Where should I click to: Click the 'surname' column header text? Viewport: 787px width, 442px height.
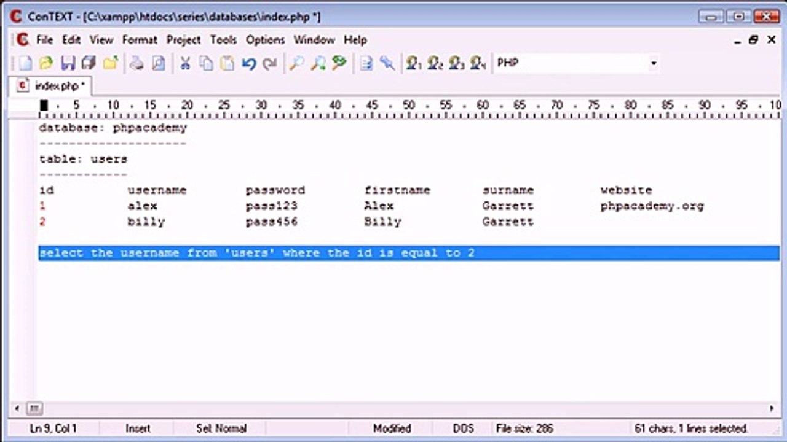coord(508,190)
